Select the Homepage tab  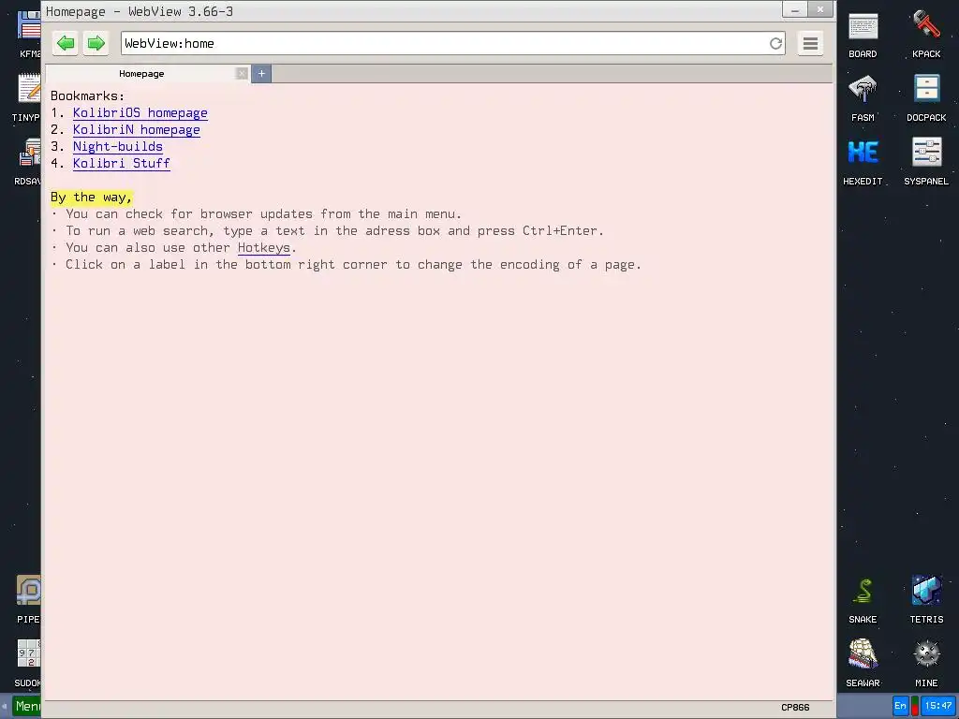click(141, 73)
